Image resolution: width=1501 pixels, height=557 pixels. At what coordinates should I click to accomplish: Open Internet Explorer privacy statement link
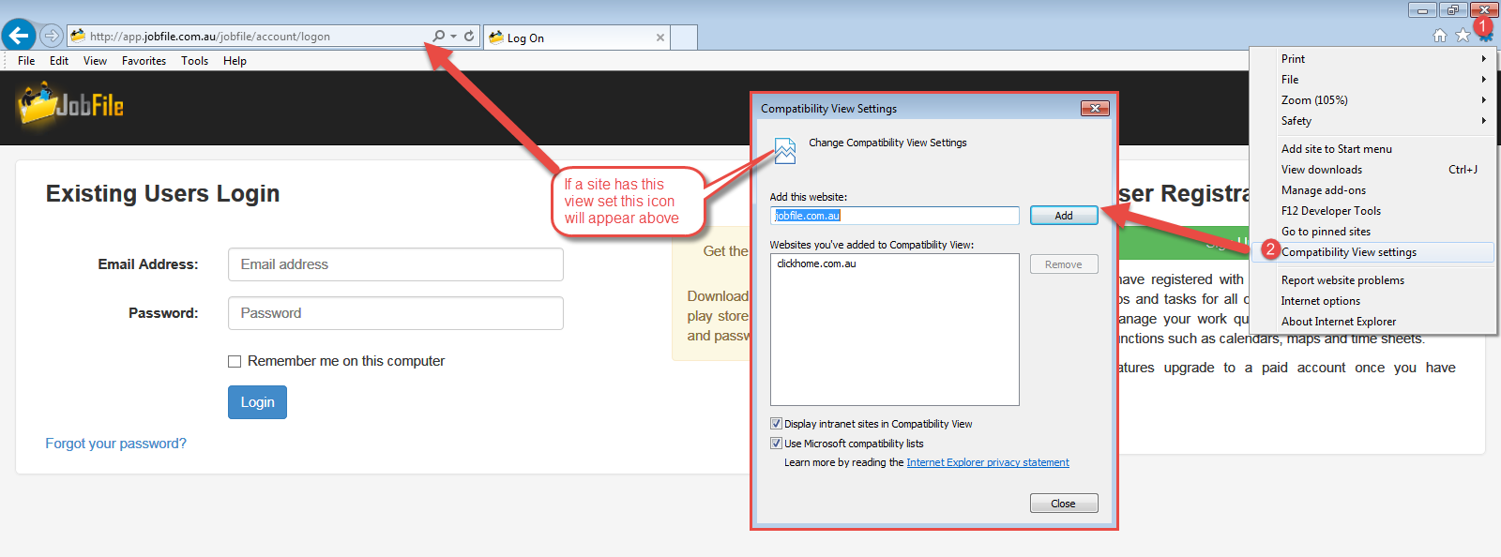pos(988,462)
